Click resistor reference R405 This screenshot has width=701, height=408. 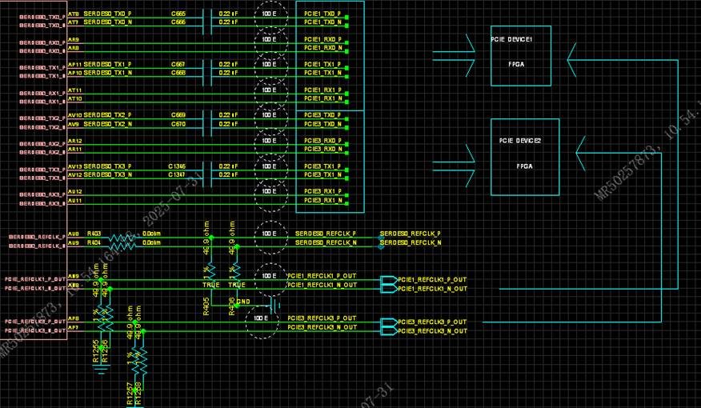pyautogui.click(x=206, y=306)
